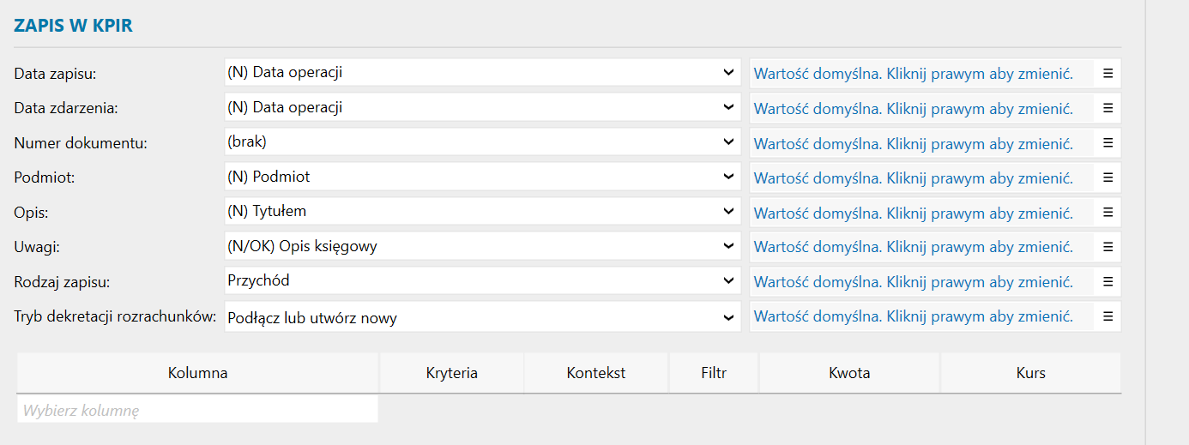This screenshot has height=445, width=1189.
Task: Click the Wybierz kolumnę input field
Action: (x=197, y=410)
